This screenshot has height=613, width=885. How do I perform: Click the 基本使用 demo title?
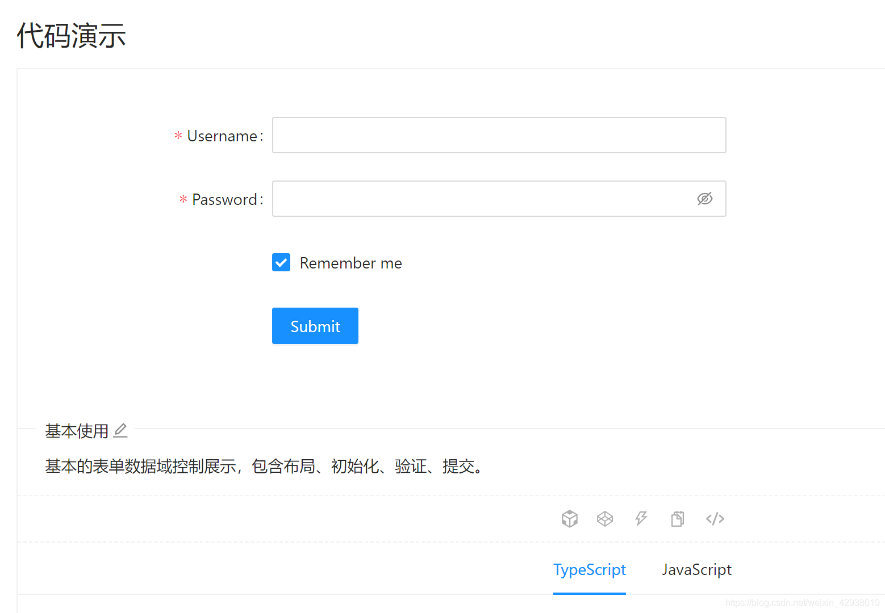pos(77,431)
